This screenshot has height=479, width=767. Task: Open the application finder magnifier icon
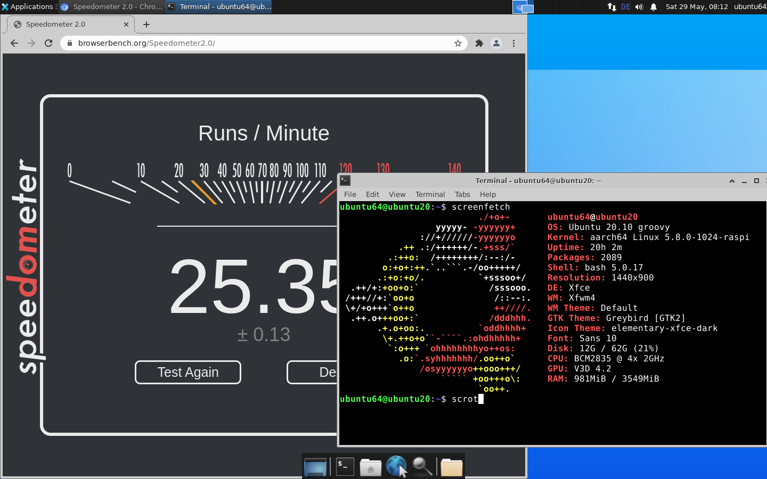click(x=422, y=467)
